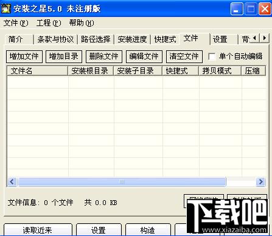The image size is (272, 236).
Task: Switch to the 快捷式 tab
Action: coord(165,39)
